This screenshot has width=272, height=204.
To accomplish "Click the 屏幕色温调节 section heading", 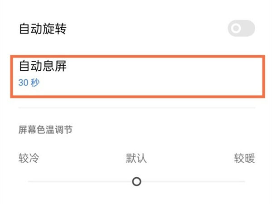I will pos(45,130).
